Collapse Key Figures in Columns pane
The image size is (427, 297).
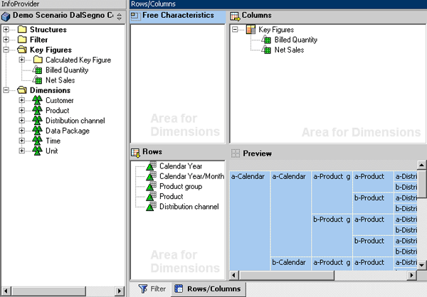click(235, 29)
